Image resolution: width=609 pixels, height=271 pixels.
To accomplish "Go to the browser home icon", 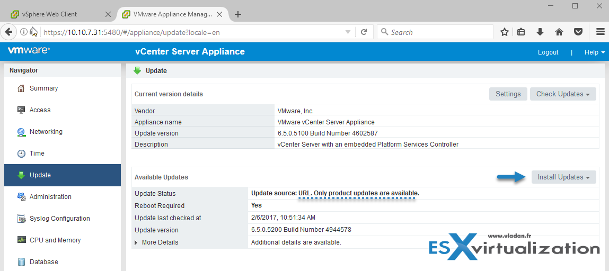I will coord(559,32).
